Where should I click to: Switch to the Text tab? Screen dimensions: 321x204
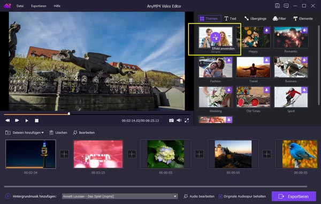click(230, 19)
